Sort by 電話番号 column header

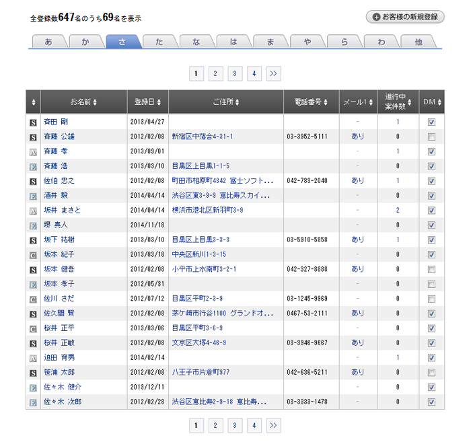click(x=311, y=102)
